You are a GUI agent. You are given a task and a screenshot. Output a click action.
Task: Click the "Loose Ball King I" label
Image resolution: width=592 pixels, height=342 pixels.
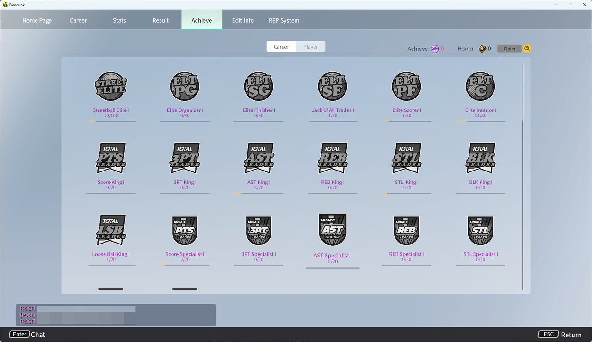pos(111,255)
